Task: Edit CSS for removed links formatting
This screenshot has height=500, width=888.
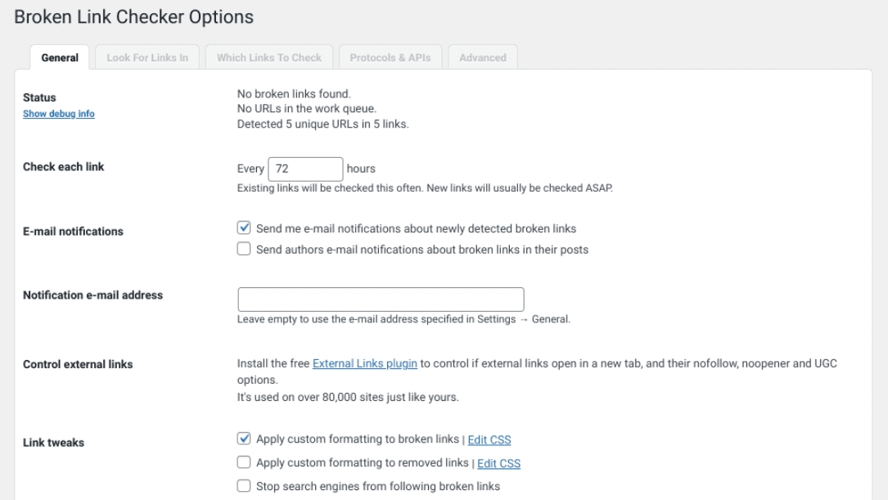Action: (x=498, y=463)
